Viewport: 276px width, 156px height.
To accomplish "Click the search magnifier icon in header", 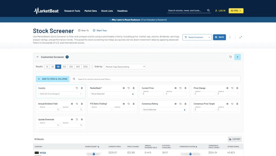I will point(208,10).
